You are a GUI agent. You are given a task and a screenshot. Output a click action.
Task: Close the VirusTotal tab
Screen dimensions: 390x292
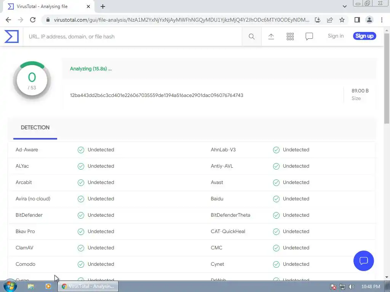tap(88, 6)
